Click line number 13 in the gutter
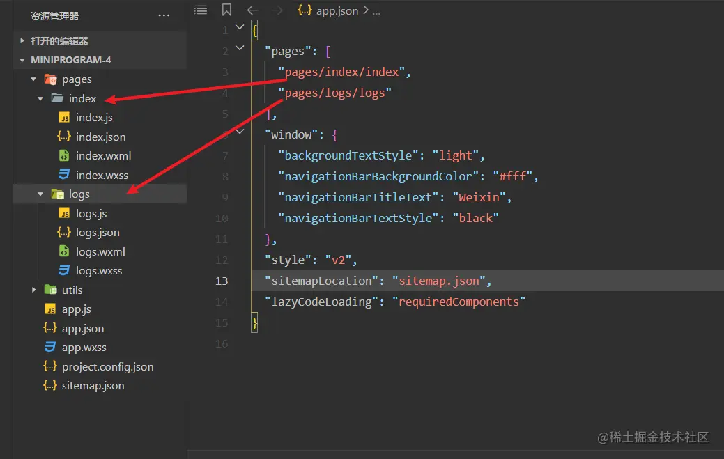The height and width of the screenshot is (459, 724). coord(222,281)
